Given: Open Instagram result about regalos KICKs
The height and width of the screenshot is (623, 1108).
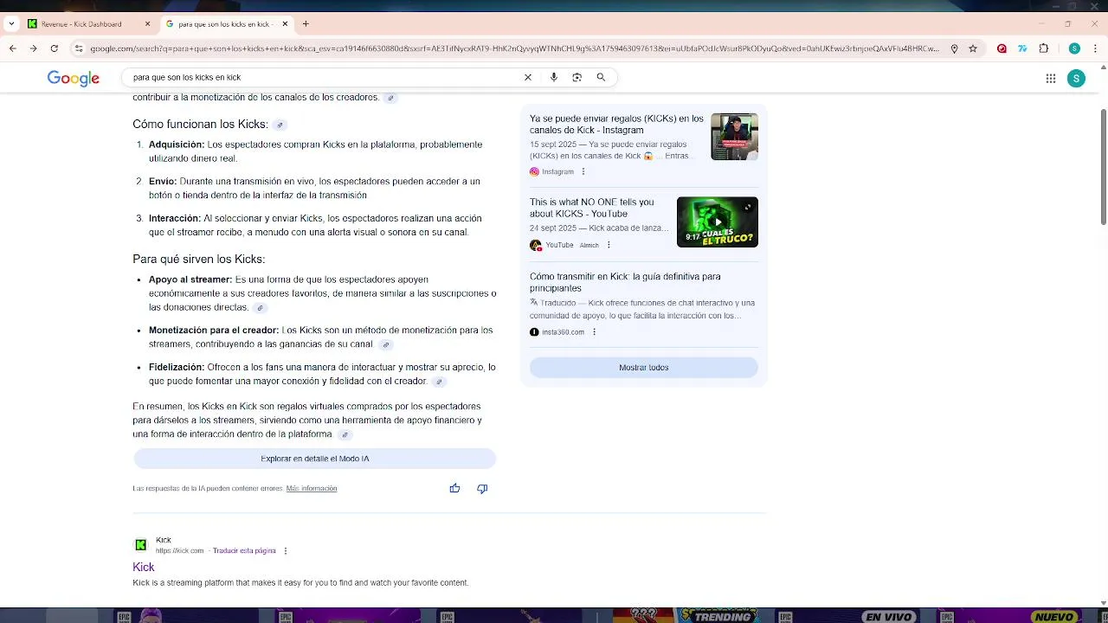Looking at the screenshot, I should tap(616, 125).
